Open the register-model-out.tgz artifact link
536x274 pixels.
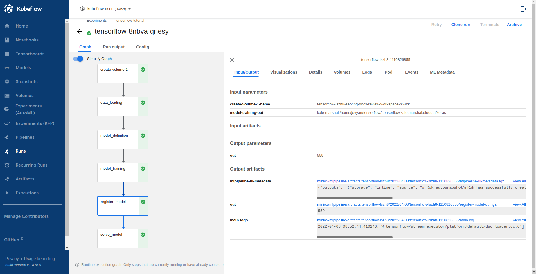[x=407, y=204]
